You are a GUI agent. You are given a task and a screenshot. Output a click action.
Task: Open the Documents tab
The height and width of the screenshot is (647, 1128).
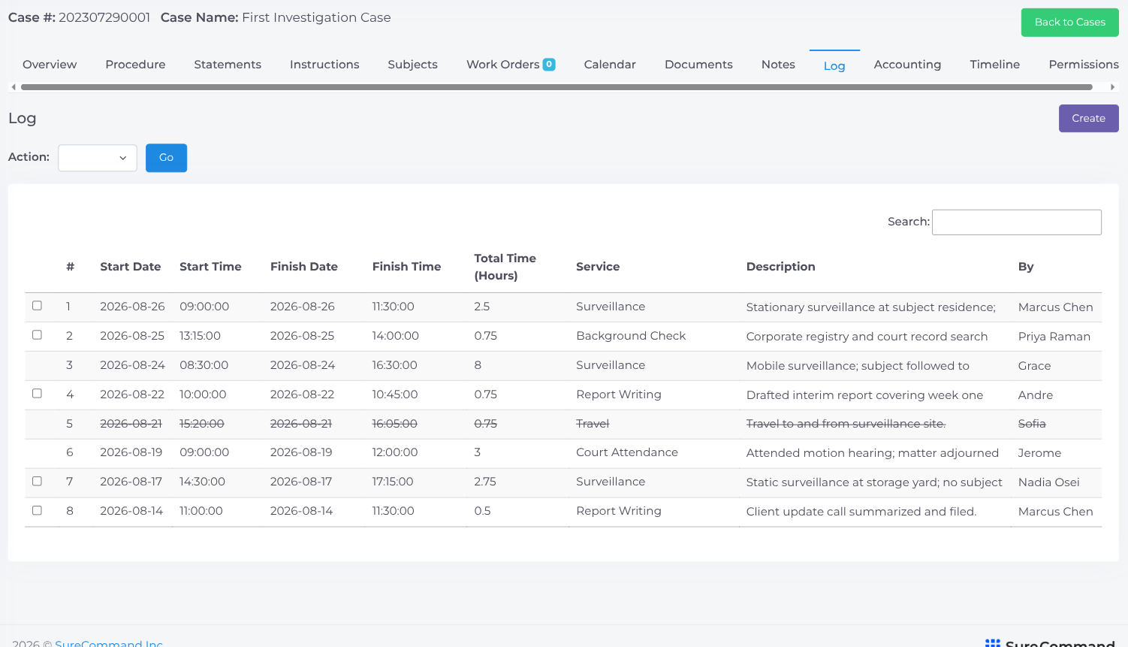(698, 65)
